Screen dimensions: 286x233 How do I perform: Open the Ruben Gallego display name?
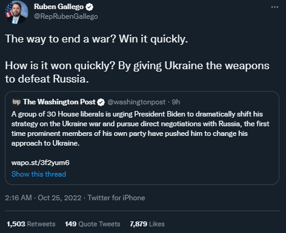(x=59, y=7)
